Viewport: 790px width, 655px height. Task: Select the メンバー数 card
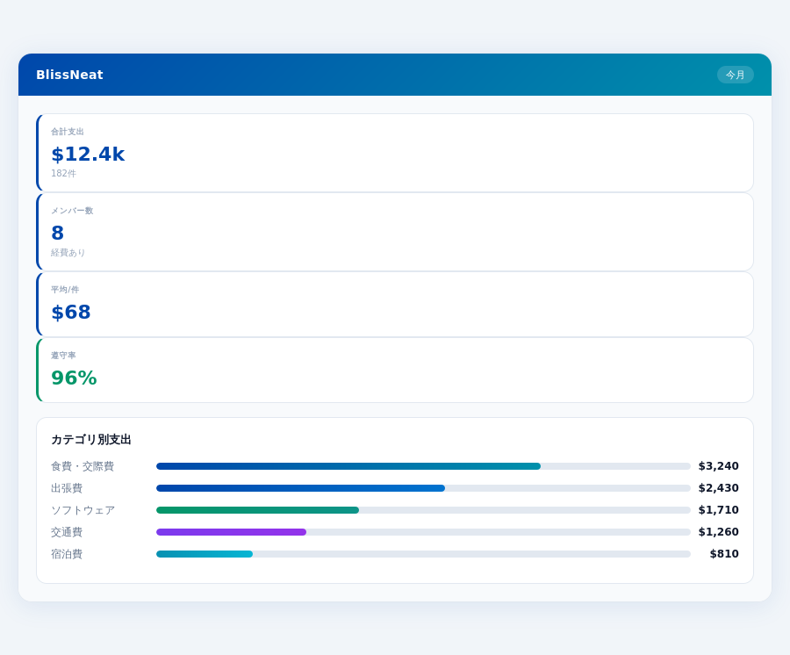[x=395, y=232]
